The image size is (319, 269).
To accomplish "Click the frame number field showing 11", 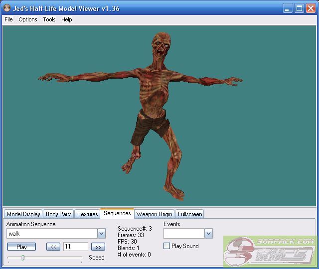I will pyautogui.click(x=75, y=247).
